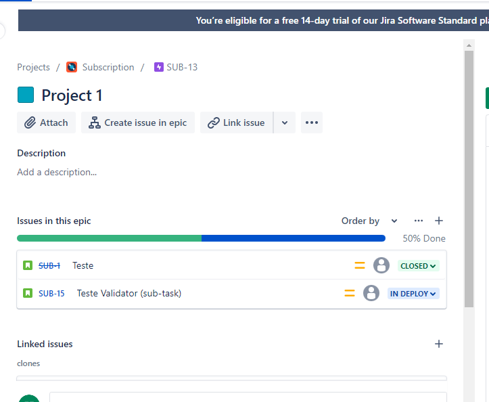Click the purple epic icon beside SUB-13
The width and height of the screenshot is (489, 402).
[159, 67]
